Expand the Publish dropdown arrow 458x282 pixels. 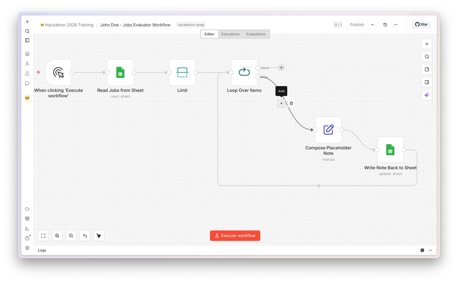[372, 25]
